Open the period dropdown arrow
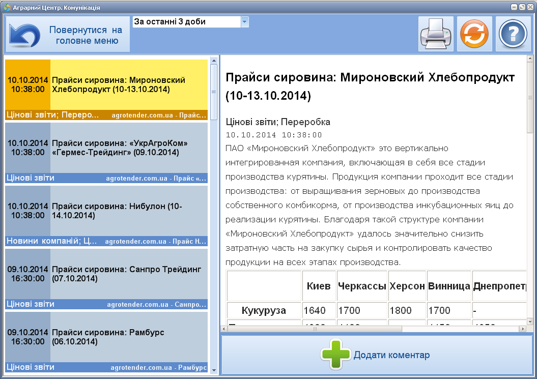Screen dimensions: 537x379 pos(244,21)
